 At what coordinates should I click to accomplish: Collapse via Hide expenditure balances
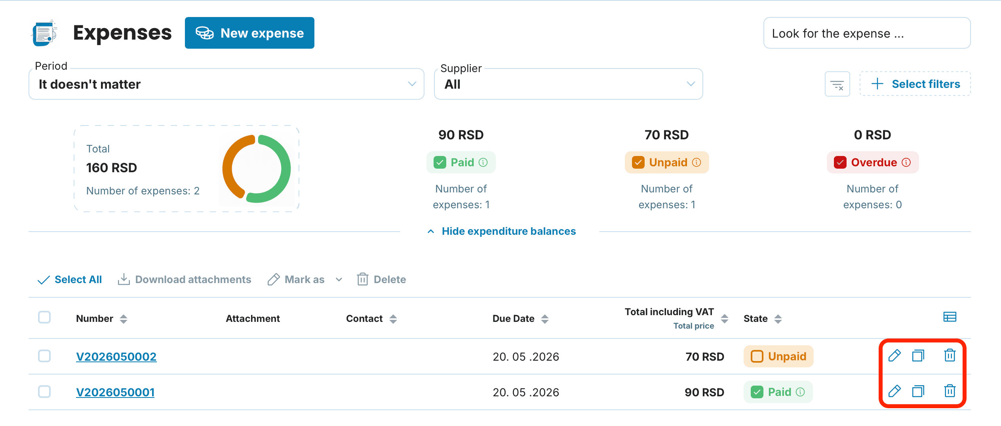[502, 231]
